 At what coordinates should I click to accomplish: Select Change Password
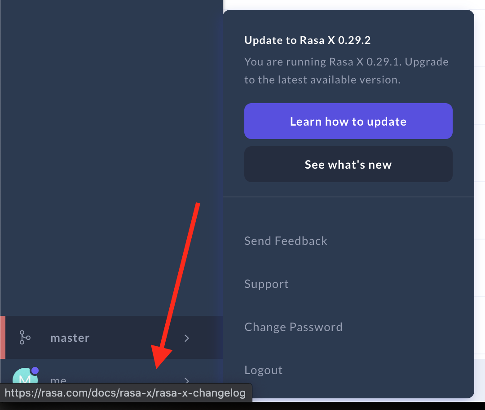(x=293, y=327)
